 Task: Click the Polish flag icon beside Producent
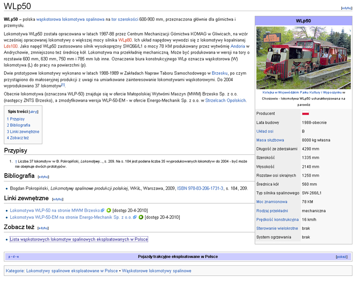click(305, 113)
